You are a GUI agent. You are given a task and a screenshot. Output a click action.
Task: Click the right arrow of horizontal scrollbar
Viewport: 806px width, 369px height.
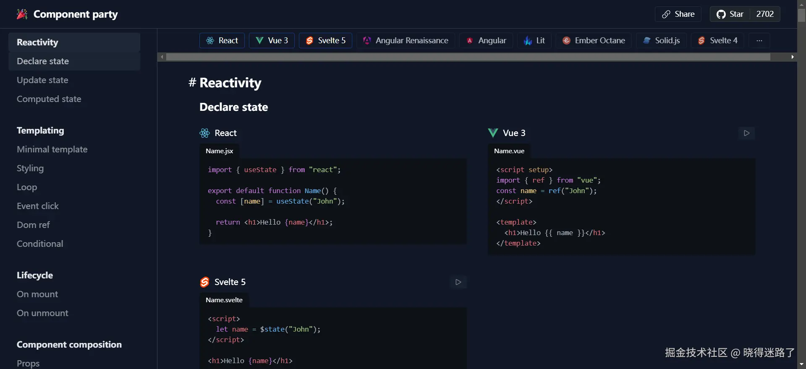tap(793, 57)
